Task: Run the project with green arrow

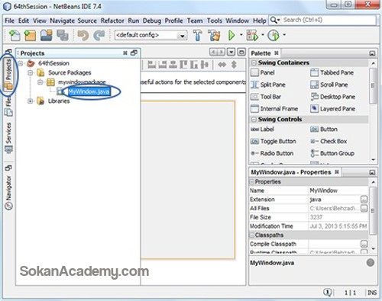Action: [231, 35]
